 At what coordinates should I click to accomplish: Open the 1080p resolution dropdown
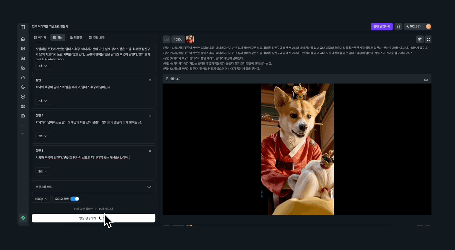(41, 199)
